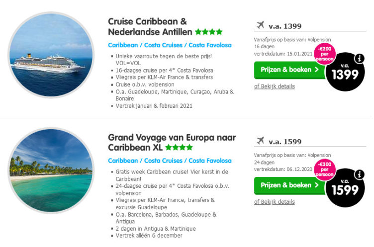Open the Cruise Caribbean & Nederlandse Antillen title
374x247 pixels.
coord(148,26)
